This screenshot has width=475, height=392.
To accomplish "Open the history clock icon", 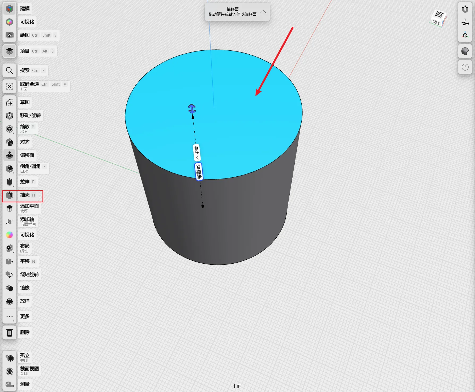I will pyautogui.click(x=465, y=67).
